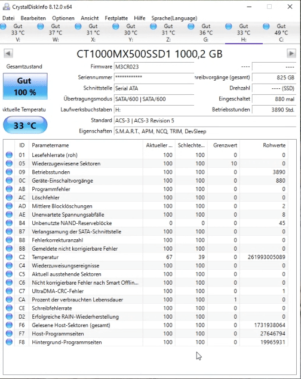Image resolution: width=301 pixels, height=379 pixels.
Task: Select Gemeldete nicht korrigierbare Fehler row
Action: point(146,248)
